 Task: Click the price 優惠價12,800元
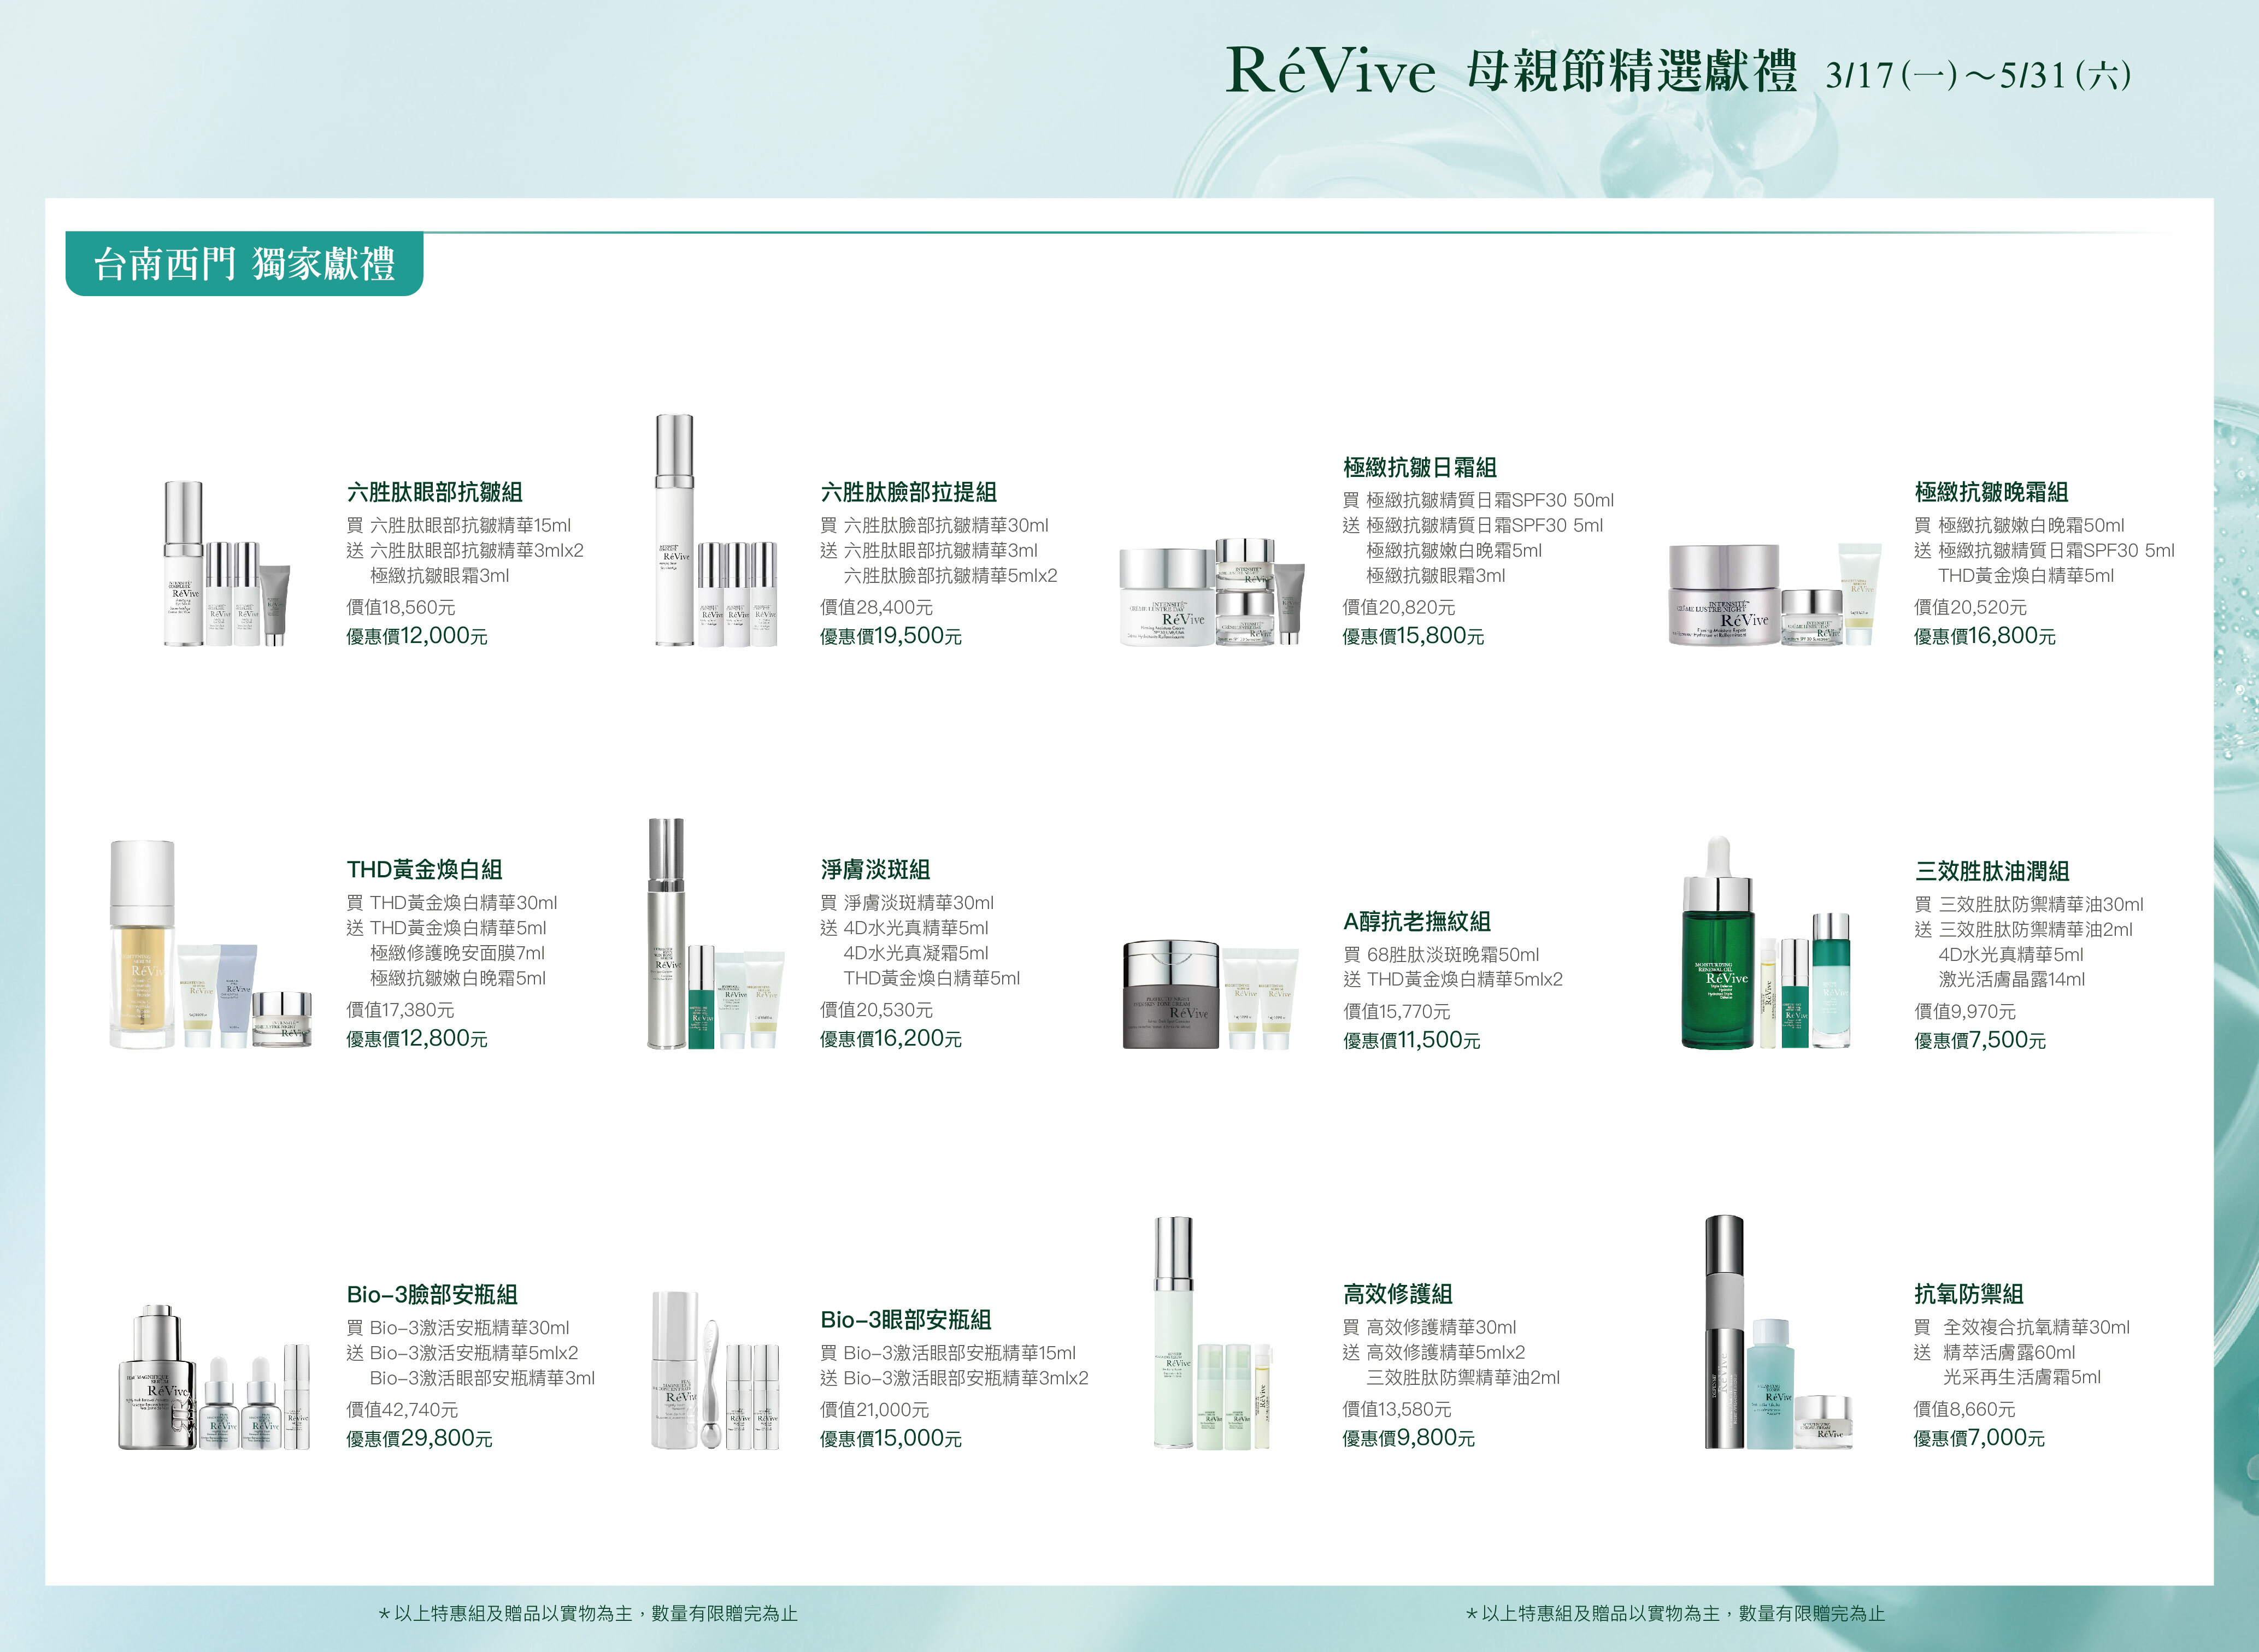coord(417,1039)
